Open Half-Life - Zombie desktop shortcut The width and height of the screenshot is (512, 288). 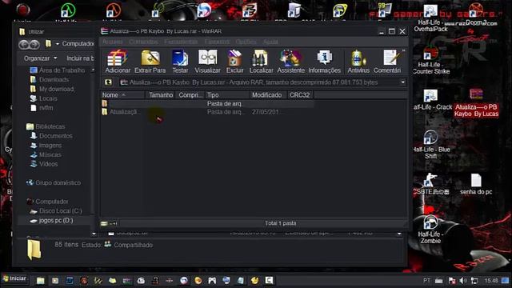point(430,230)
